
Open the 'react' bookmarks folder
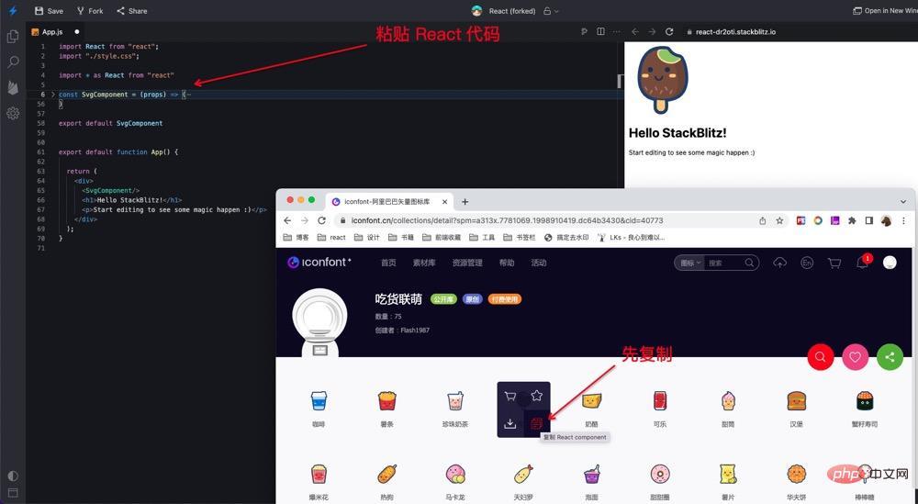pos(331,237)
